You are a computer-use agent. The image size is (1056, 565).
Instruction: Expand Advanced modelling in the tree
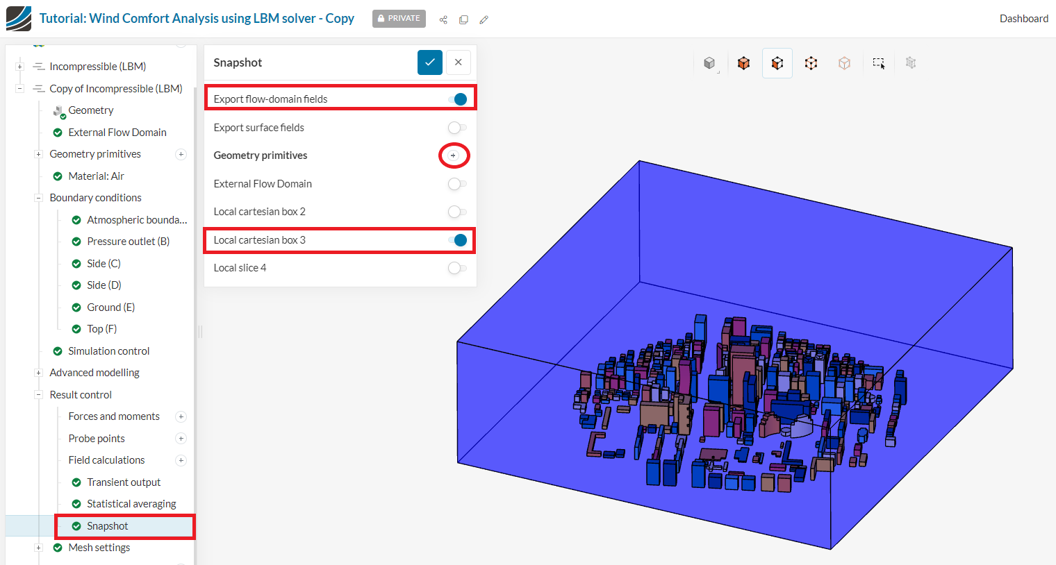(39, 372)
